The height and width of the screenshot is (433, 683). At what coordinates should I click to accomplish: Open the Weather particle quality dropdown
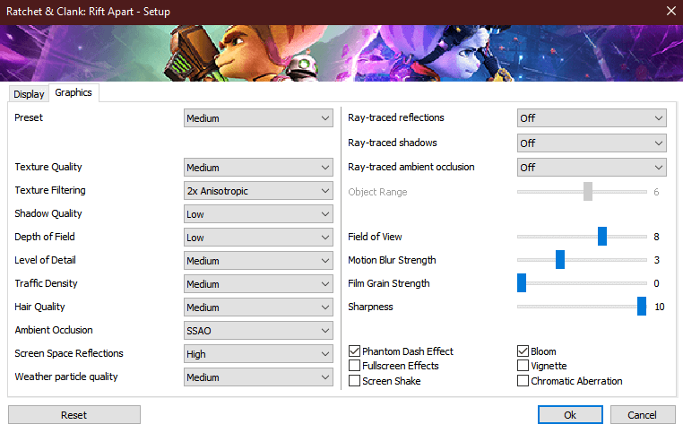coord(258,377)
